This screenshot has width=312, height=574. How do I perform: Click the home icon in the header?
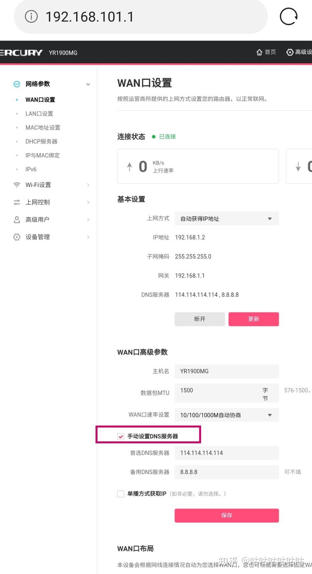pos(259,52)
